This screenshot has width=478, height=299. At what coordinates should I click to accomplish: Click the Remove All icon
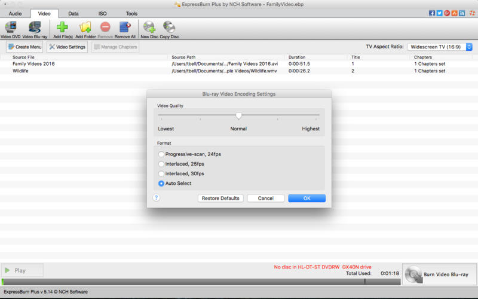tap(125, 27)
